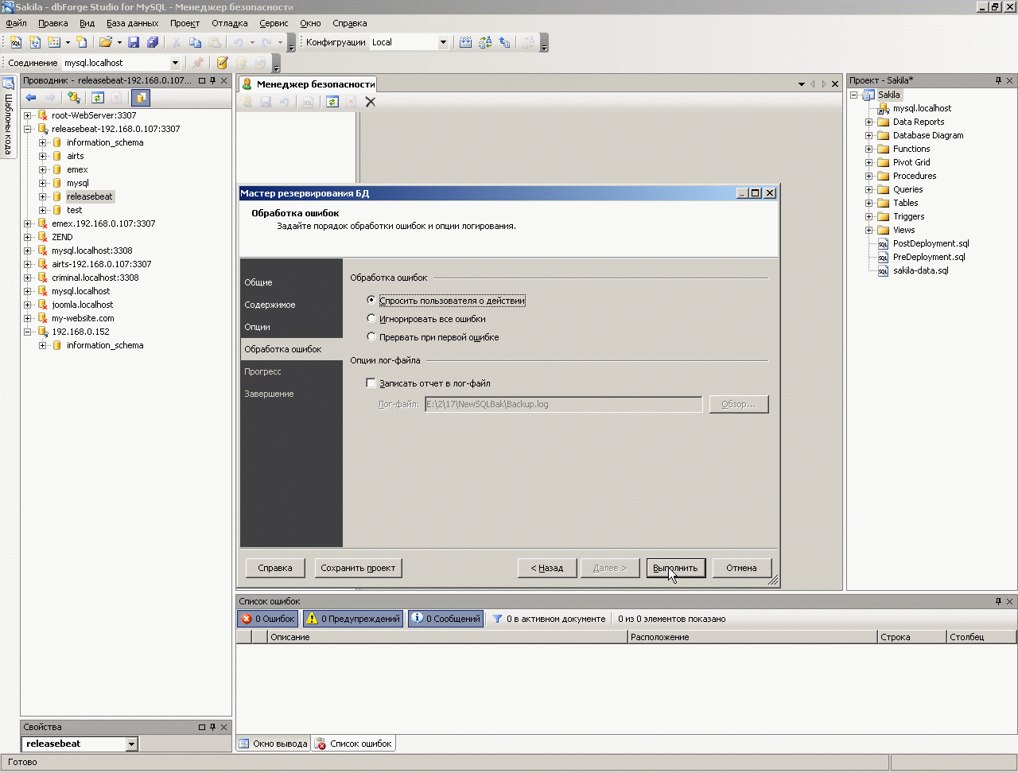Click the Выполнить button in the wizard
The image size is (1018, 773).
[x=675, y=568]
